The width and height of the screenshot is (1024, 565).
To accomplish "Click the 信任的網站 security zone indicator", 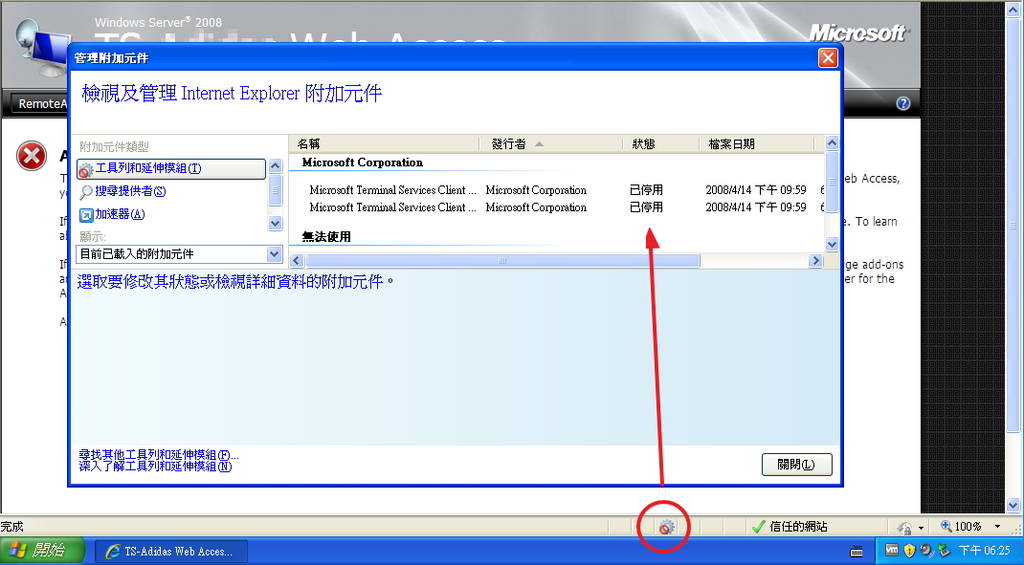I will coord(790,527).
